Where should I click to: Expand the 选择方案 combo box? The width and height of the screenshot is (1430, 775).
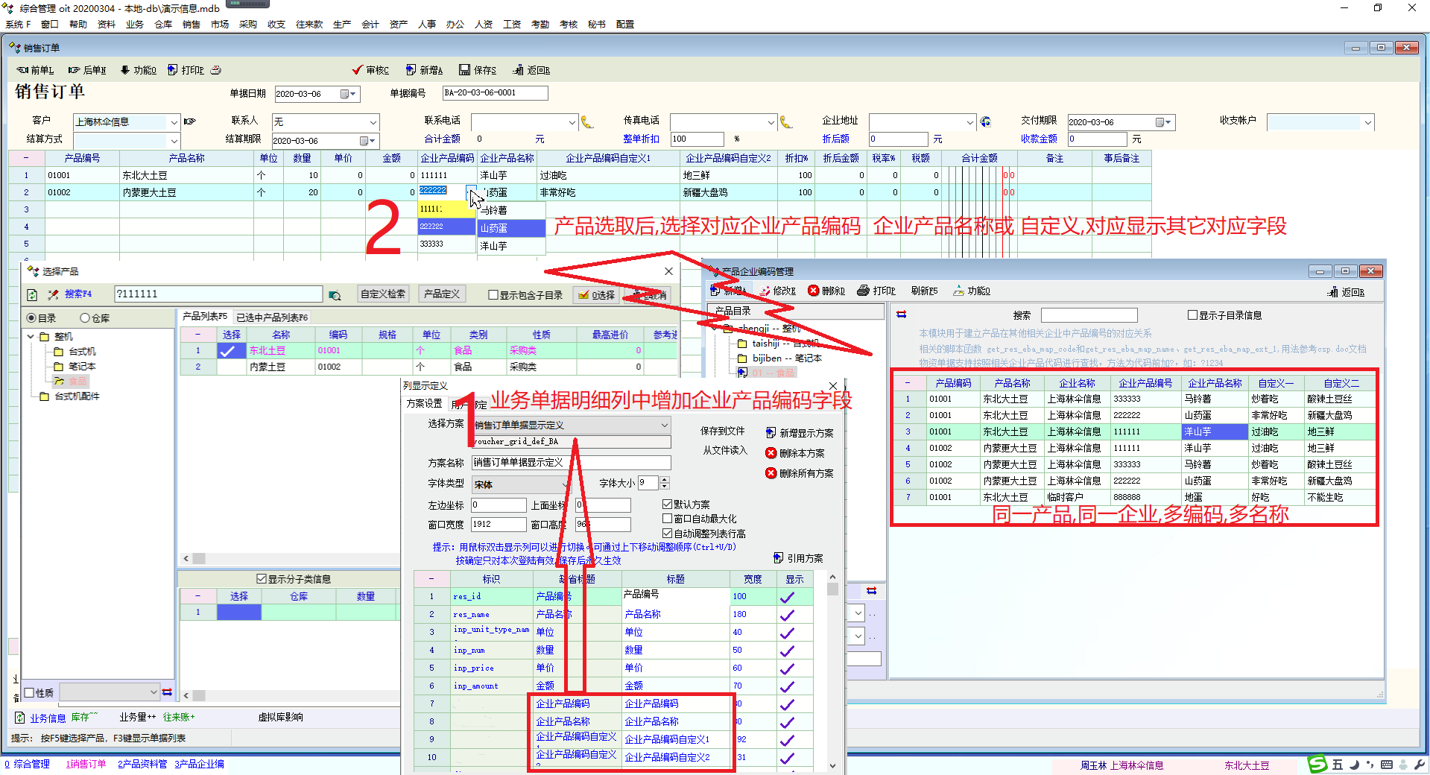coord(664,425)
